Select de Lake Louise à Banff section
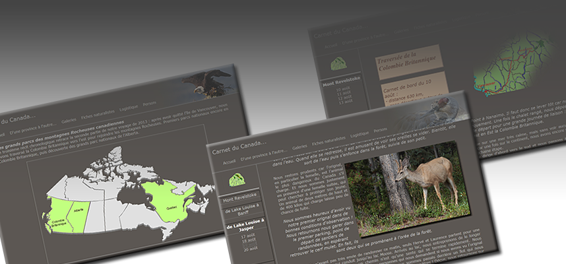 242,211
